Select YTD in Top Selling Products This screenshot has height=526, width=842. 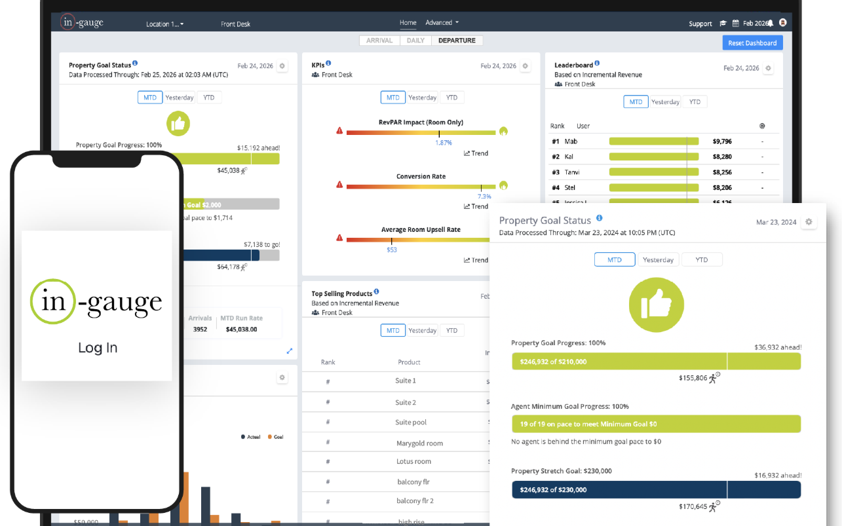[451, 331]
